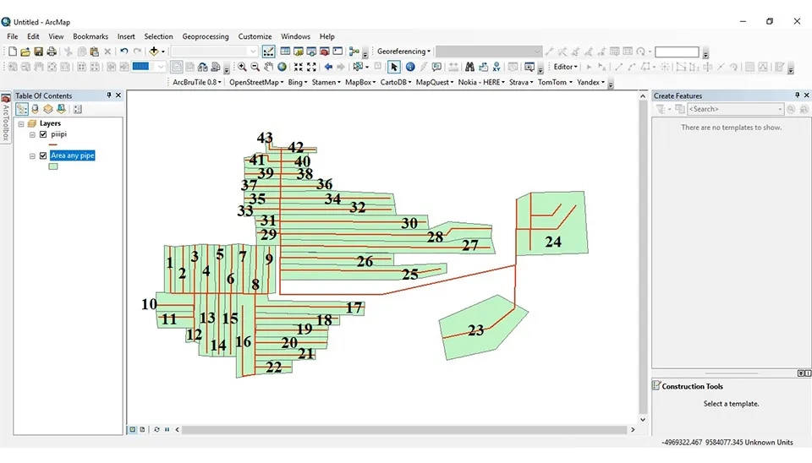This screenshot has width=812, height=463.
Task: Open the Find binoculars tool
Action: click(x=469, y=67)
